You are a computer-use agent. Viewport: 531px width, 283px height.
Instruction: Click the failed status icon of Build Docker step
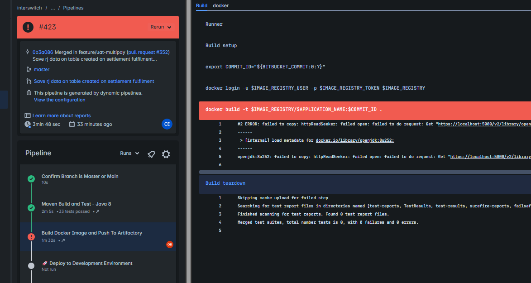[x=31, y=236]
